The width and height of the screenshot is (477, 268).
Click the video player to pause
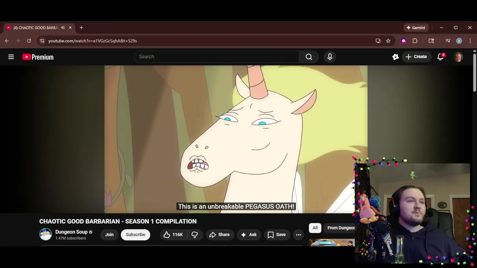click(236, 139)
